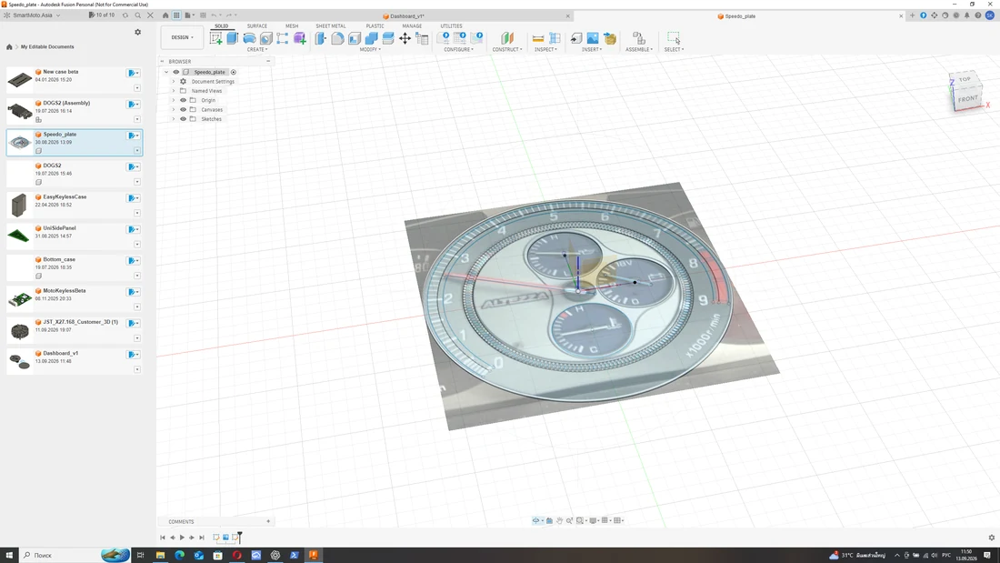Viewport: 1000px width, 563px height.
Task: Click the timeline end marker handle
Action: coord(240,537)
